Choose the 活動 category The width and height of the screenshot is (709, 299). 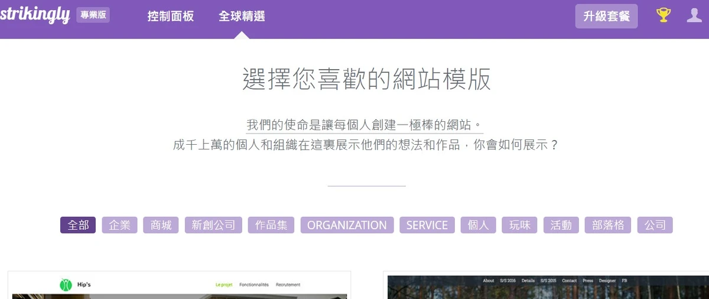point(561,225)
